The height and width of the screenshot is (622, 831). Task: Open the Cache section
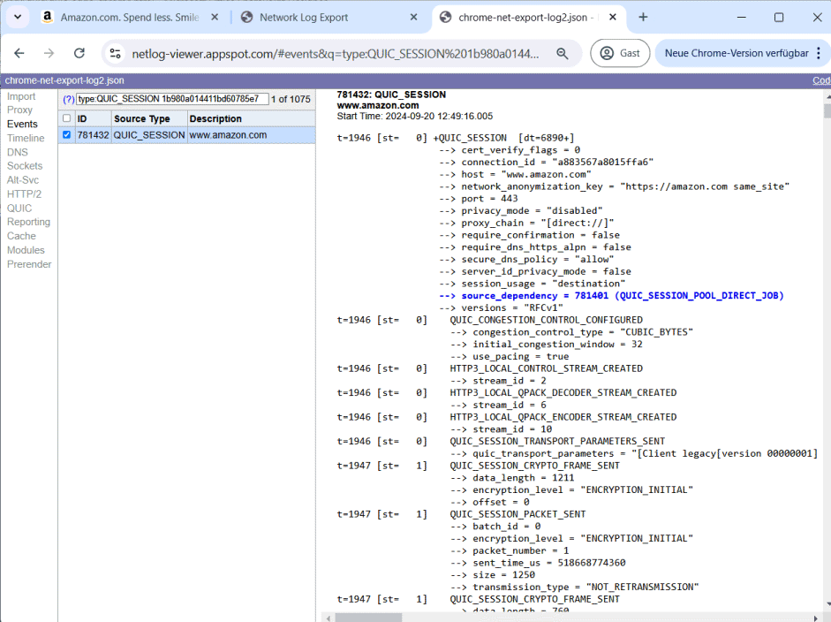[21, 236]
